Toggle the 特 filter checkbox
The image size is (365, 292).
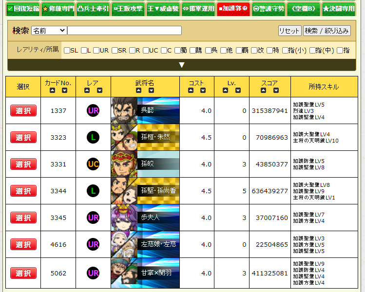tap(269, 51)
